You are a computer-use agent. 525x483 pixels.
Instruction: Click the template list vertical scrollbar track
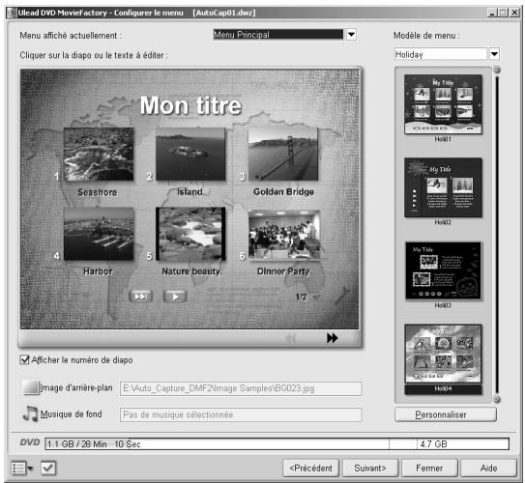(x=497, y=234)
